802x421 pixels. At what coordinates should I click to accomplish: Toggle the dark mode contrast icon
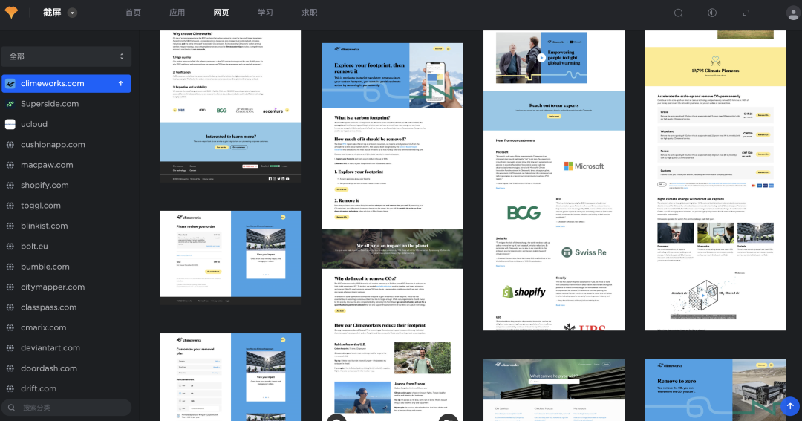point(712,13)
